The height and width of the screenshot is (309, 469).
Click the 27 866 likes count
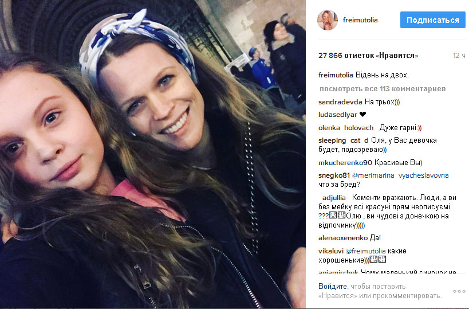pos(368,56)
